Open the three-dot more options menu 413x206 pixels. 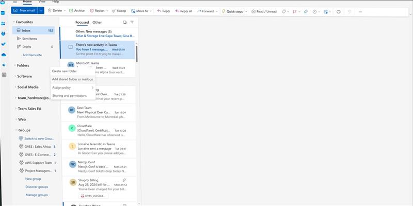point(360,11)
